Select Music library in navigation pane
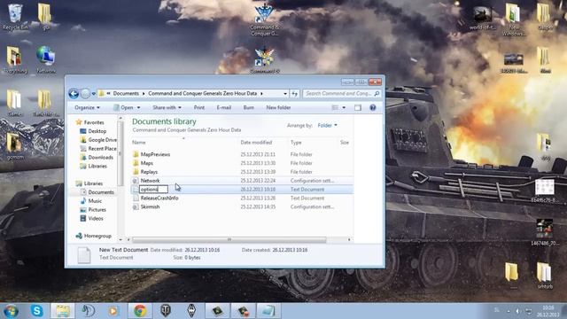Image resolution: width=567 pixels, height=319 pixels. pyautogui.click(x=95, y=201)
